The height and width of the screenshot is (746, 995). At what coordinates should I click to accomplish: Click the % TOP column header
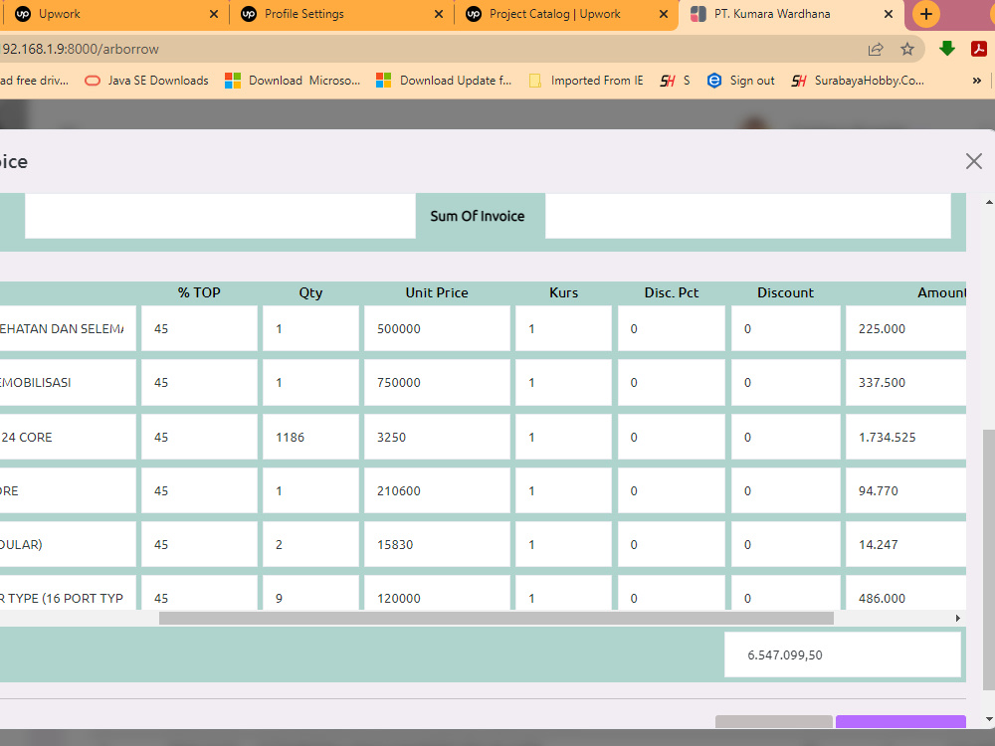click(199, 292)
